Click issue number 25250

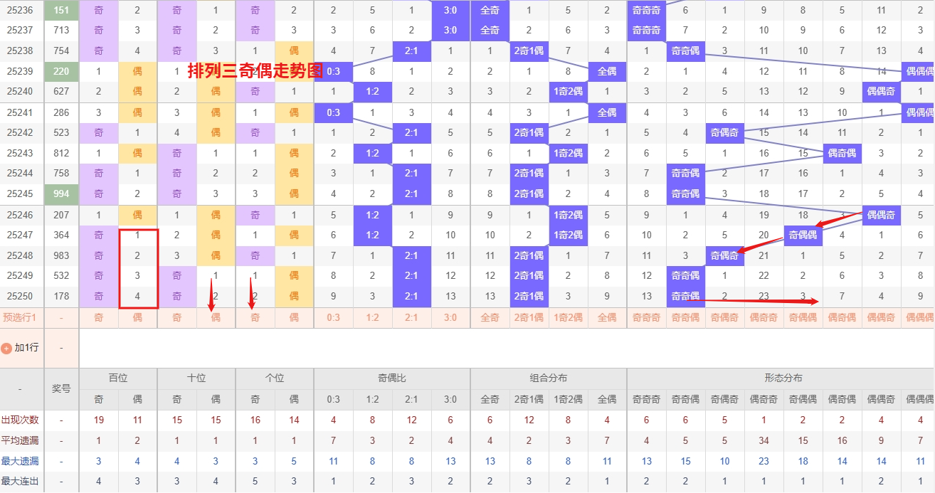(20, 297)
